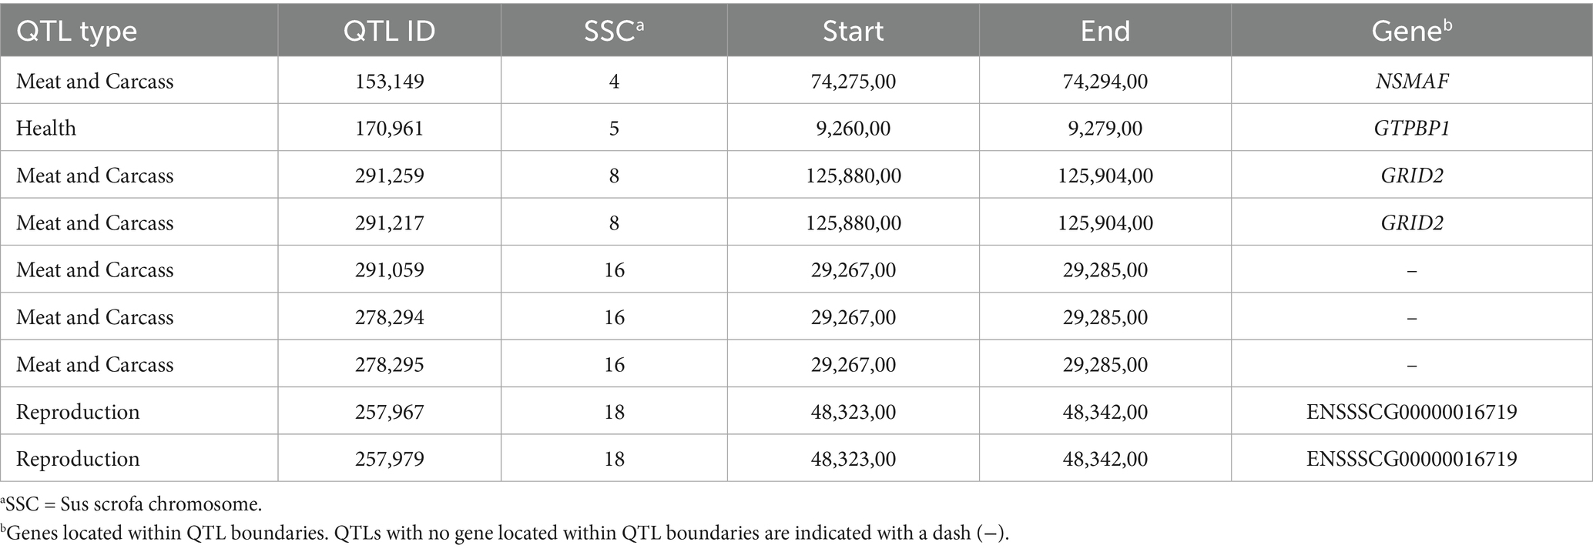Image resolution: width=1593 pixels, height=552 pixels.
Task: Click QTL ID cell 278,295
Action: coord(389,364)
